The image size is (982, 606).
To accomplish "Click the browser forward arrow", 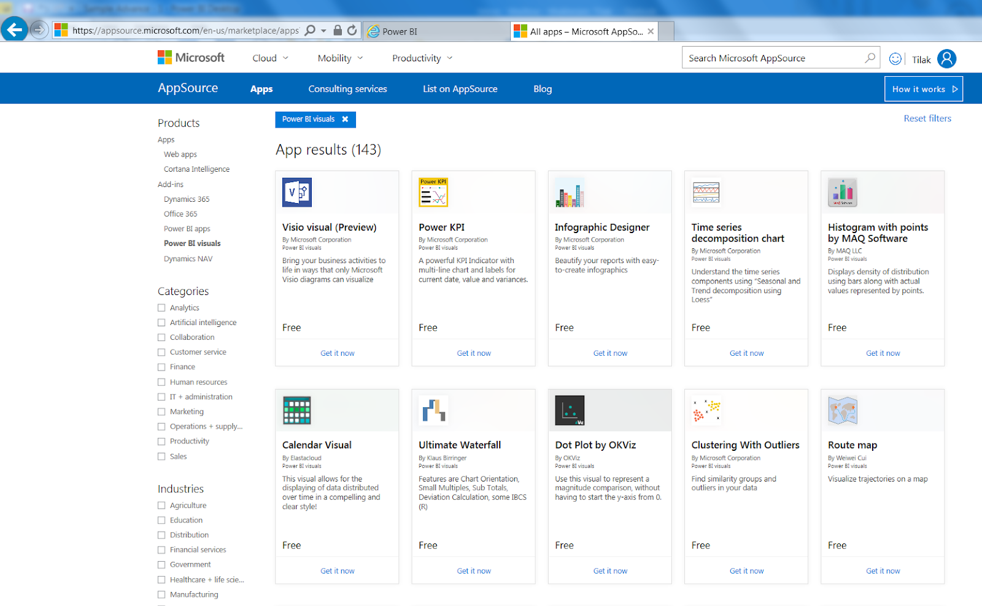I will point(39,29).
